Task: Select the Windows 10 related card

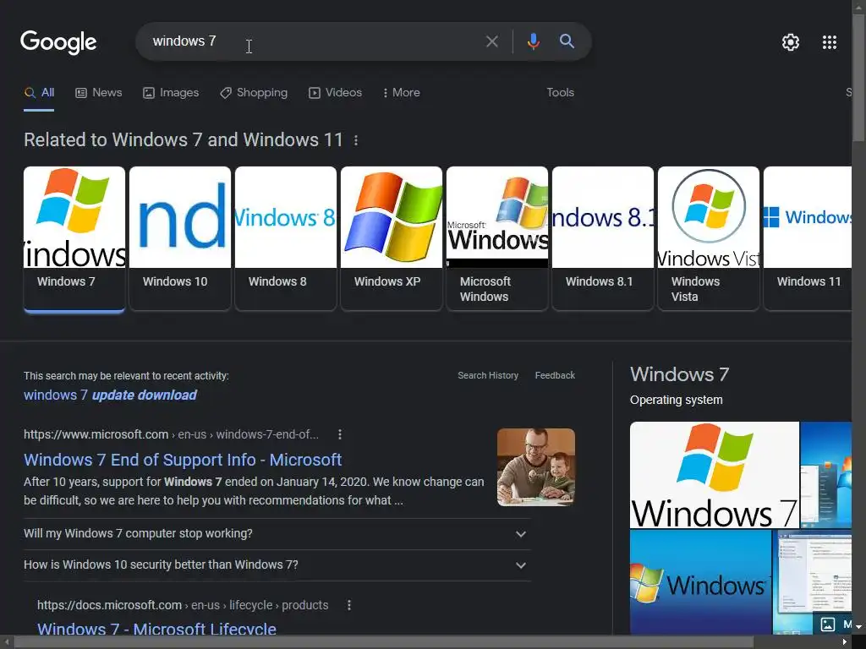Action: 180,238
